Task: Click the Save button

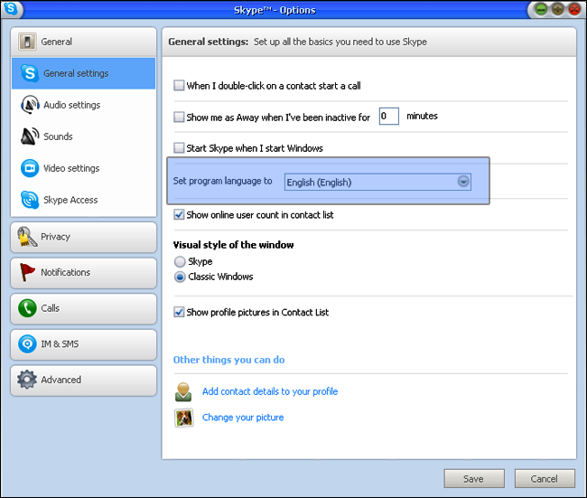Action: [x=474, y=478]
